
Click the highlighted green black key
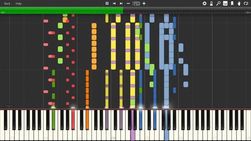pyautogui.click(x=53, y=119)
